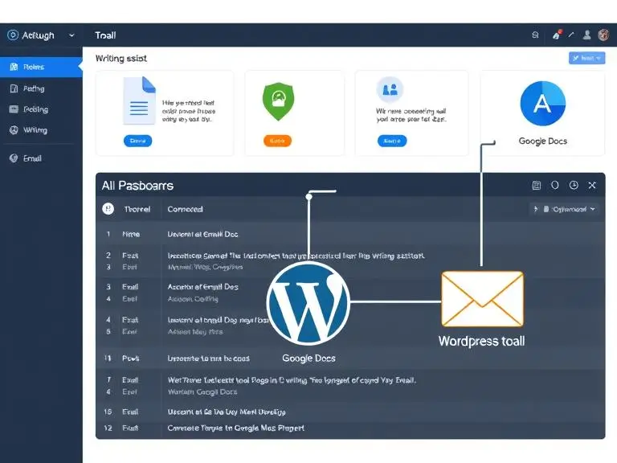Click the Google Docs card label
This screenshot has height=463, width=617.
(542, 141)
